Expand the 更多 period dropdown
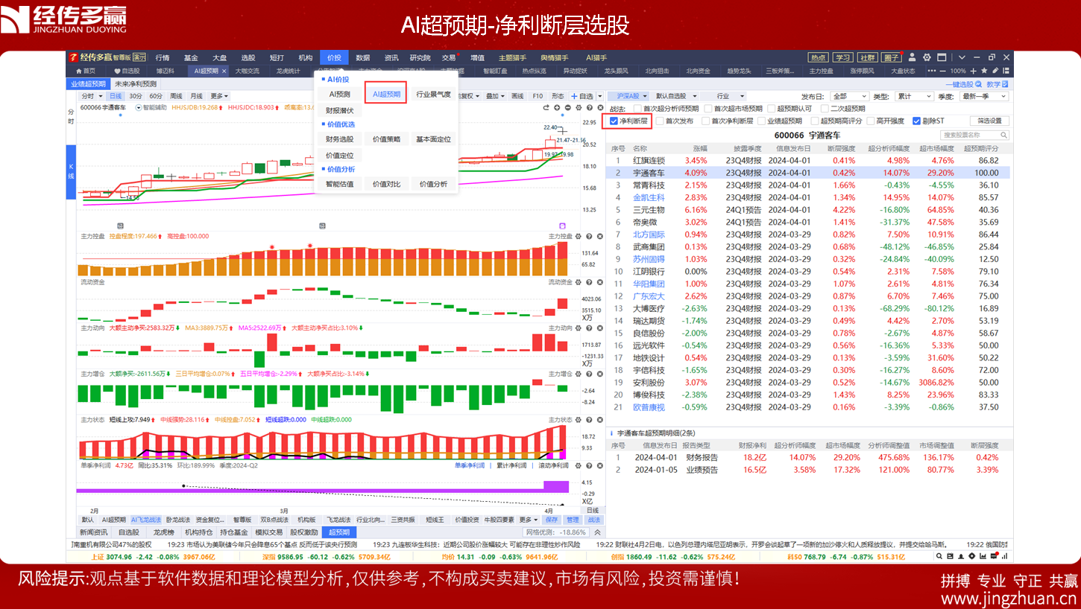Image resolution: width=1081 pixels, height=609 pixels. tap(218, 96)
